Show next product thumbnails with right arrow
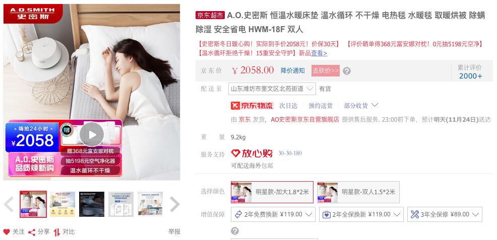The width and height of the screenshot is (497, 240). point(174,204)
